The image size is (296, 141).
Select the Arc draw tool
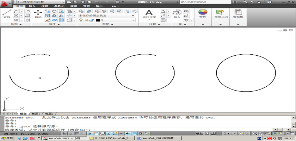pos(17,11)
